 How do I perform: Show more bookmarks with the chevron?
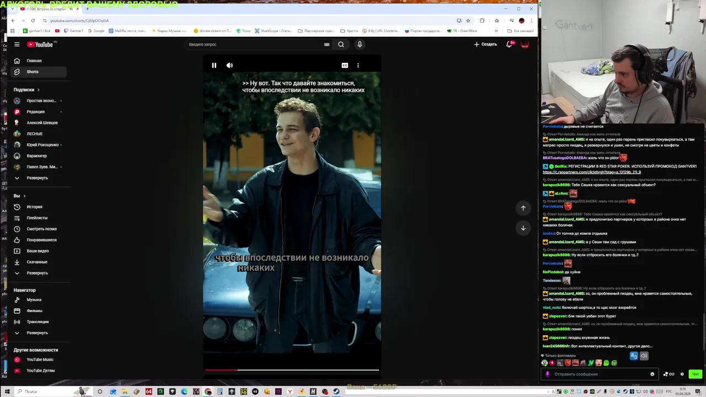click(496, 31)
